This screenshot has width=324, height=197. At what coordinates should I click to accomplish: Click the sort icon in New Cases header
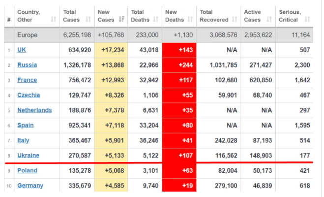click(121, 20)
